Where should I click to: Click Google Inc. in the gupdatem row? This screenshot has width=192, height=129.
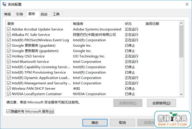click(x=82, y=51)
